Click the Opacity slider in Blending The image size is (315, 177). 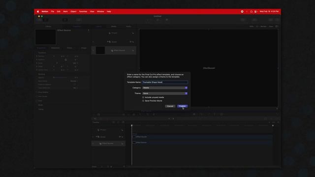tap(60, 78)
